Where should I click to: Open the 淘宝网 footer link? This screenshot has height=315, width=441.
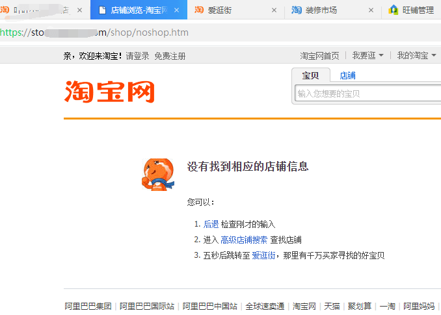pos(304,306)
